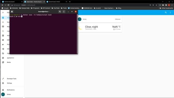Screen dimensions: 174x98
Task: Open RF Content bookmarks folder
Action: [45, 8]
